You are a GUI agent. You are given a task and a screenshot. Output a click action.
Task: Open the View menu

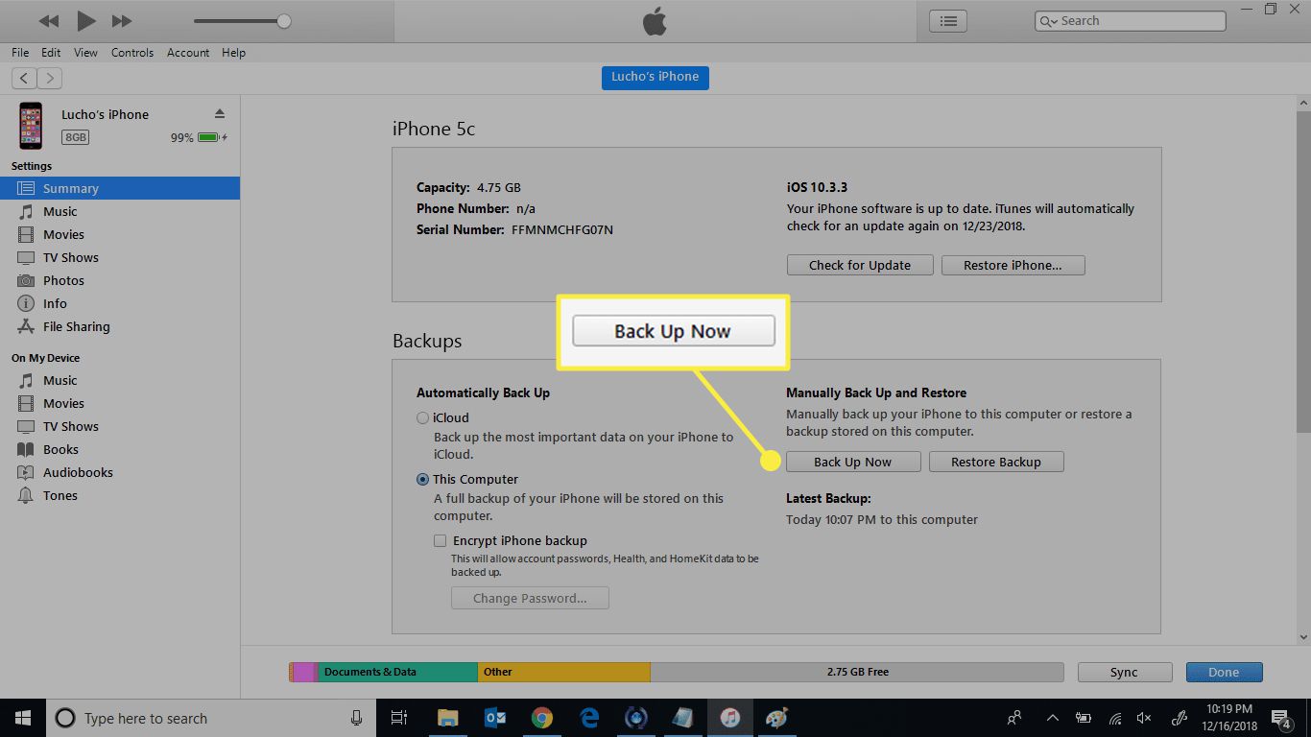pyautogui.click(x=85, y=53)
